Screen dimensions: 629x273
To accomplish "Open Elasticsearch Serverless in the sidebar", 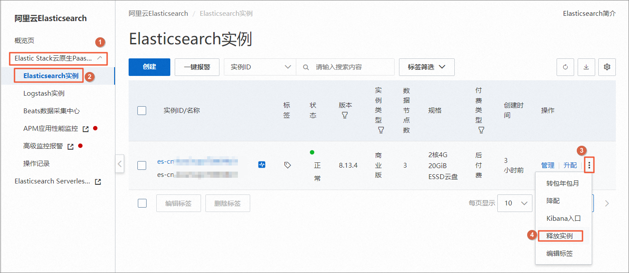I will (53, 181).
